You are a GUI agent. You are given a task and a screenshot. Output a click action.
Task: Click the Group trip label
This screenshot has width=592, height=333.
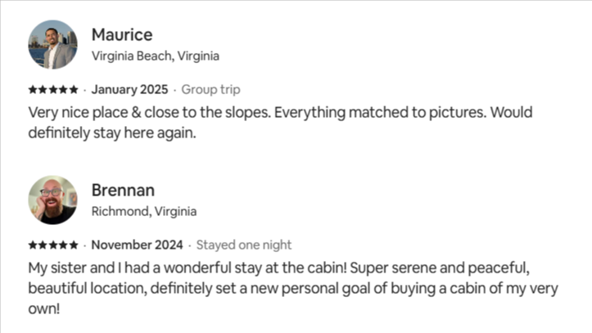pyautogui.click(x=210, y=89)
